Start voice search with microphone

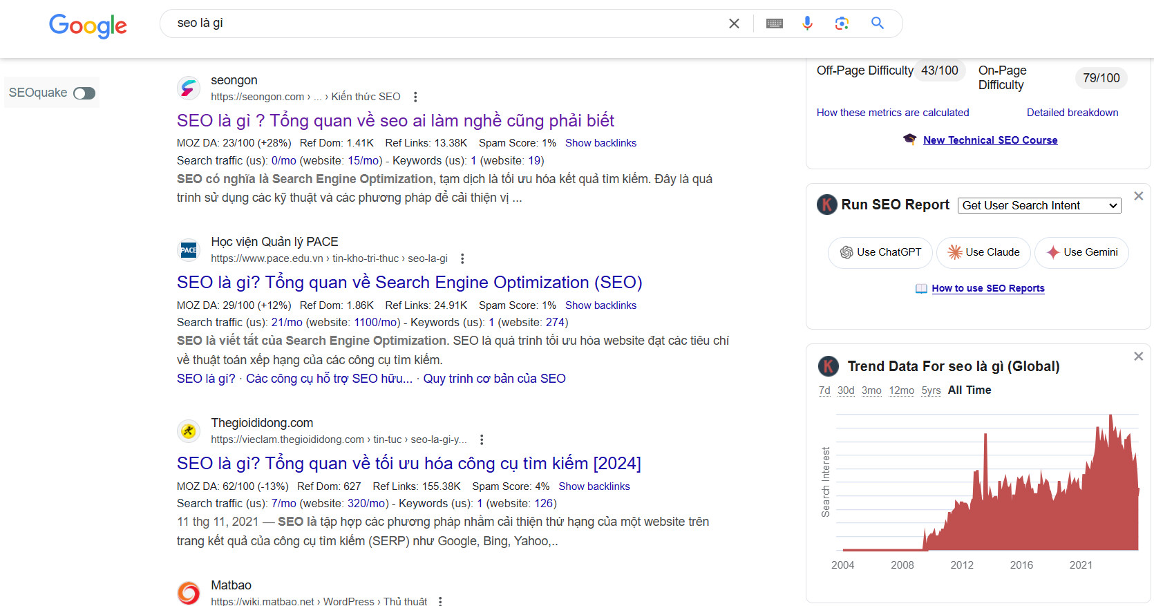(x=807, y=23)
